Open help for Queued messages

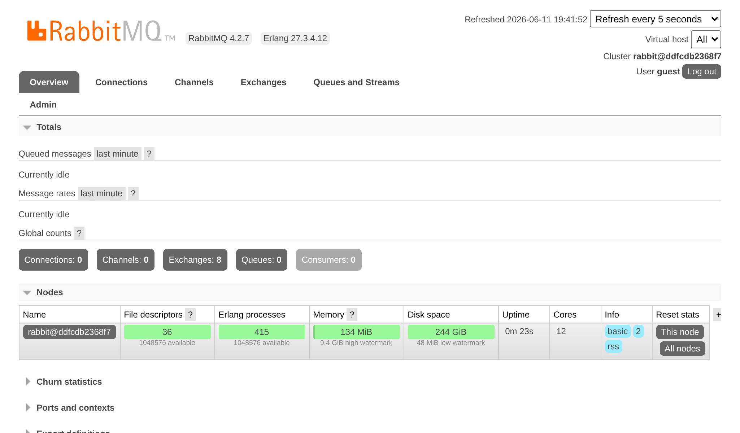pyautogui.click(x=149, y=154)
